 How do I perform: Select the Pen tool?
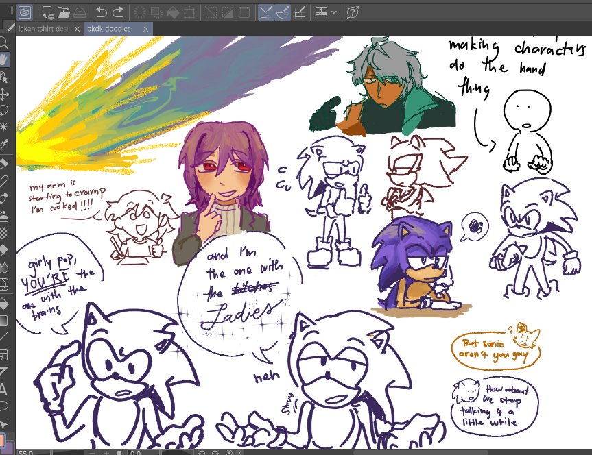pos(4,164)
